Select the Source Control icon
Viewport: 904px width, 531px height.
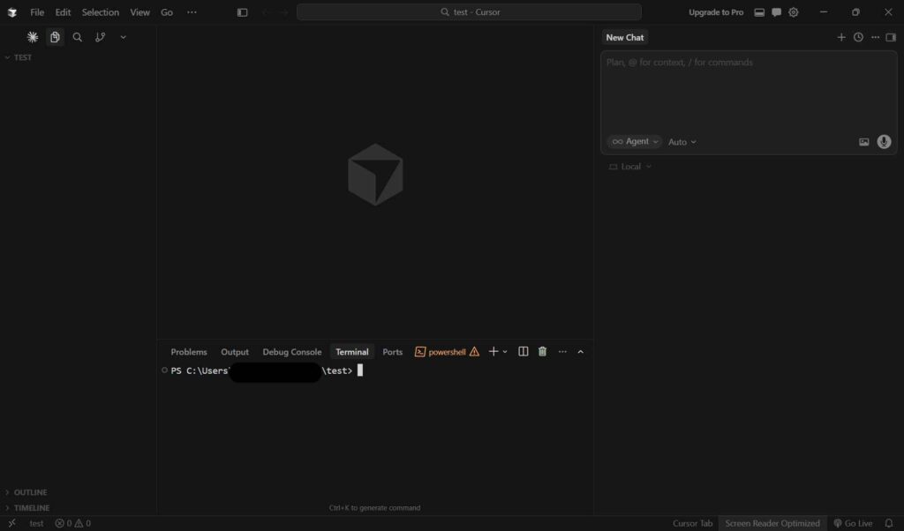click(100, 37)
